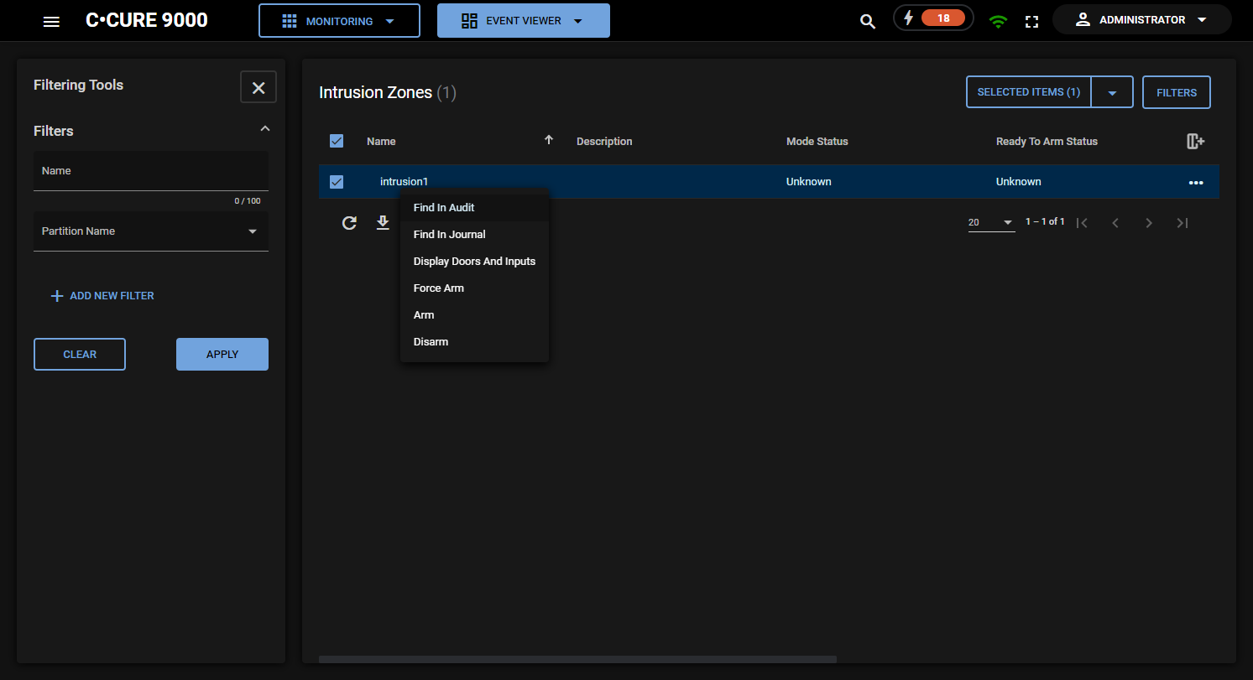Click Add New Filter link
1253x680 pixels.
pos(102,296)
